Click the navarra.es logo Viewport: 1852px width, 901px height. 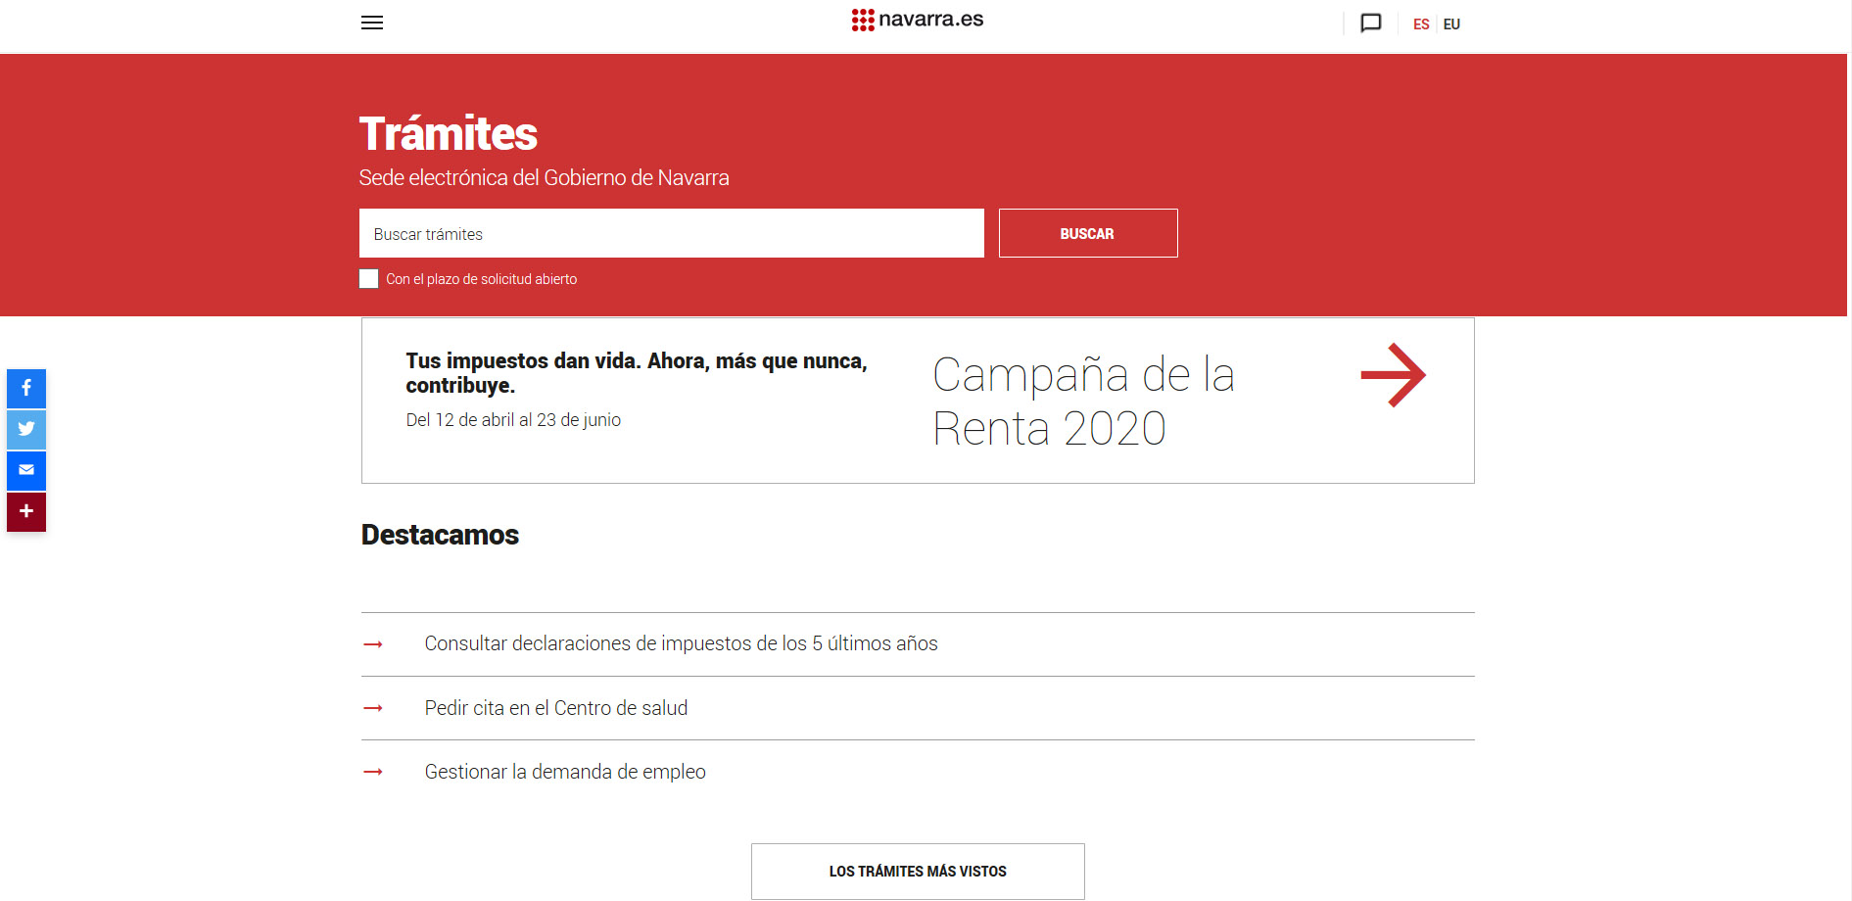pyautogui.click(x=918, y=20)
